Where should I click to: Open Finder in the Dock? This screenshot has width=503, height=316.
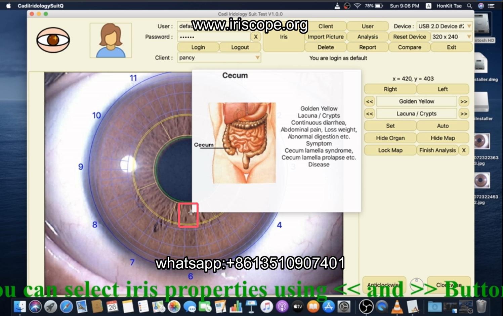[20, 306]
